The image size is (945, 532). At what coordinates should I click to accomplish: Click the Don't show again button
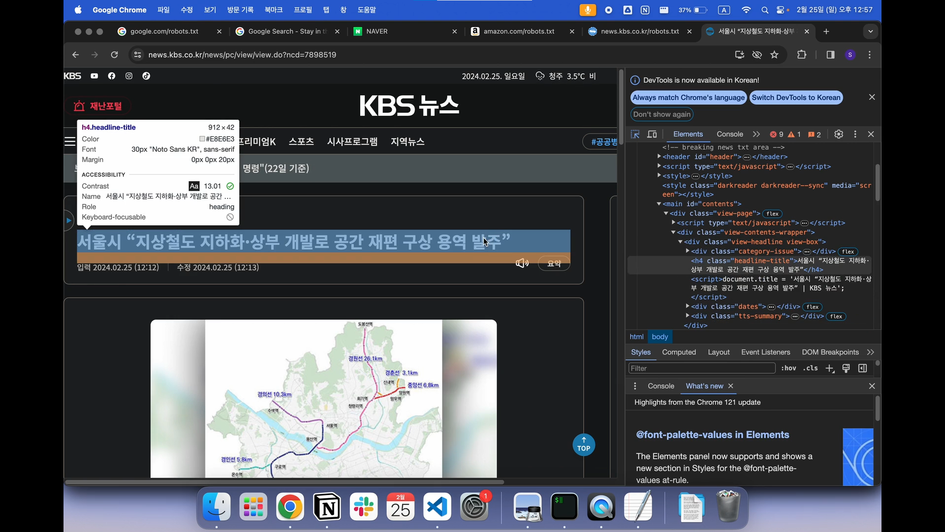pos(661,114)
